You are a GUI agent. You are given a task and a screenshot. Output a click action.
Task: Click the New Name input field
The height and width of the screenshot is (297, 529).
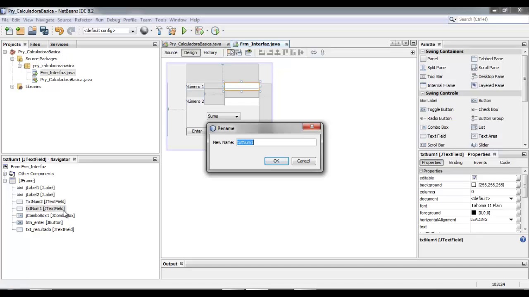[276, 142]
